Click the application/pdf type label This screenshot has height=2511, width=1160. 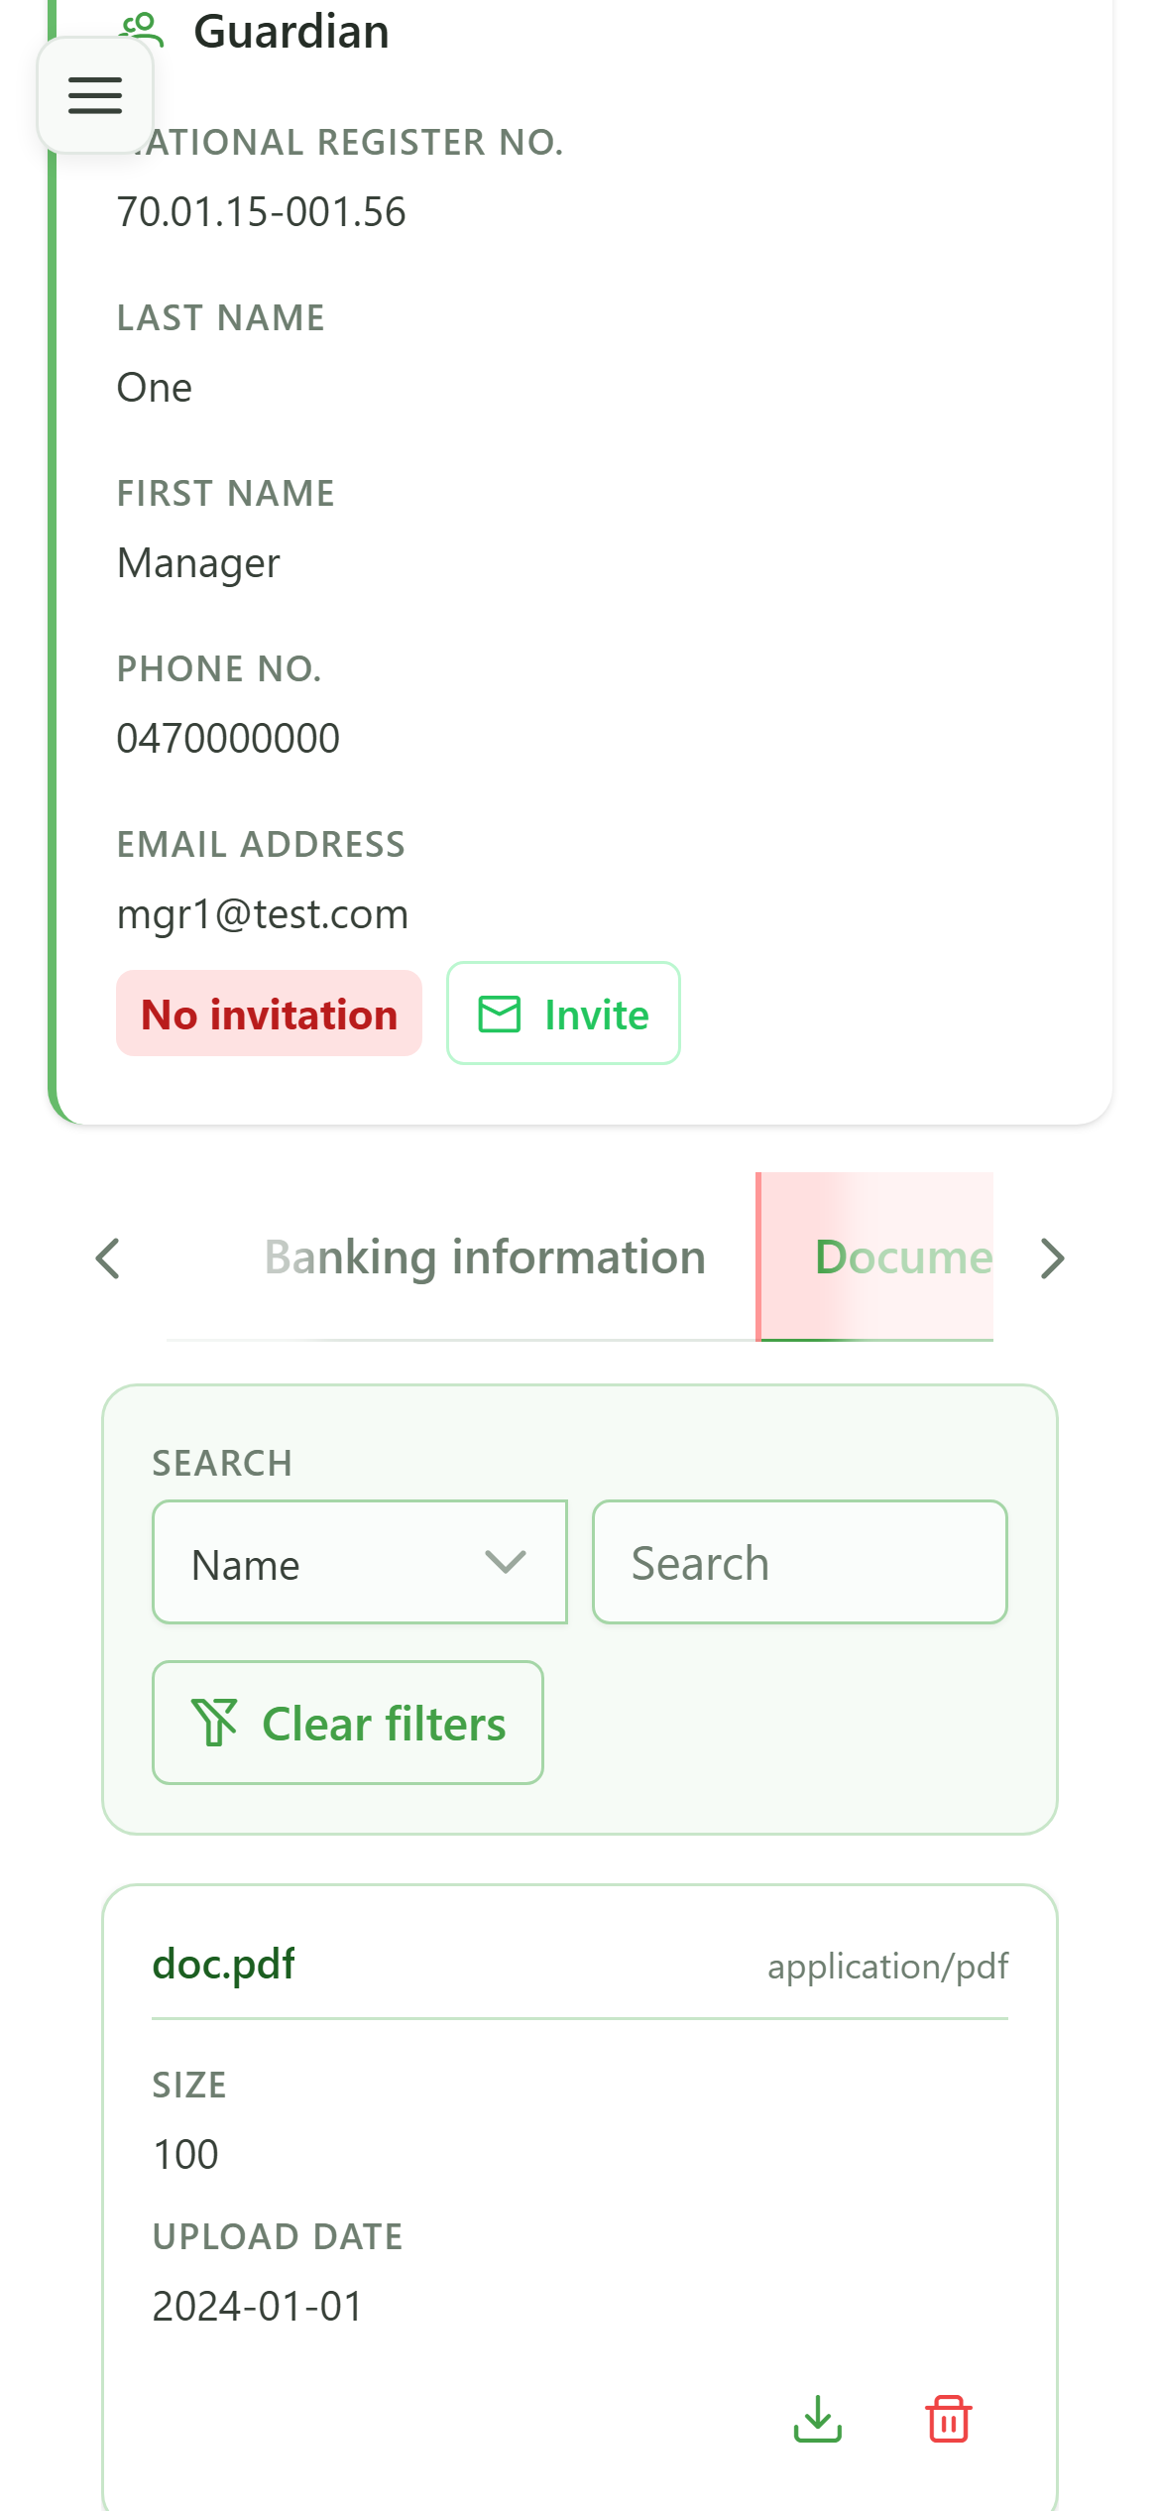[888, 1967]
